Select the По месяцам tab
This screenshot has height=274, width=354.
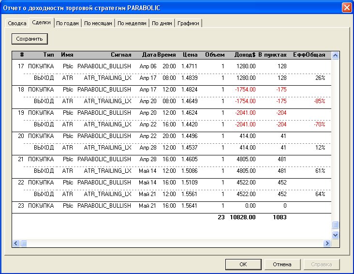(x=98, y=23)
